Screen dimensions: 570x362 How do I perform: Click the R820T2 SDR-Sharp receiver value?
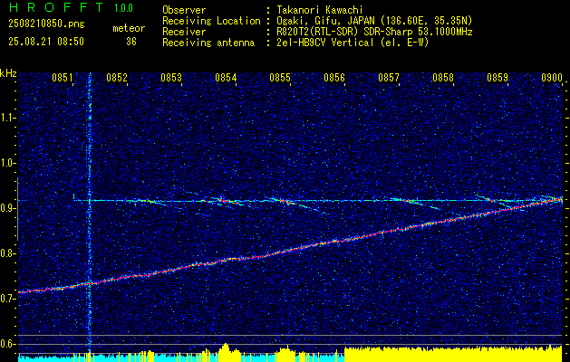[x=375, y=33]
